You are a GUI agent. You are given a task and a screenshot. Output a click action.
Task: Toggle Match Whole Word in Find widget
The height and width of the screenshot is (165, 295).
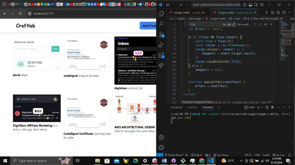229,24
